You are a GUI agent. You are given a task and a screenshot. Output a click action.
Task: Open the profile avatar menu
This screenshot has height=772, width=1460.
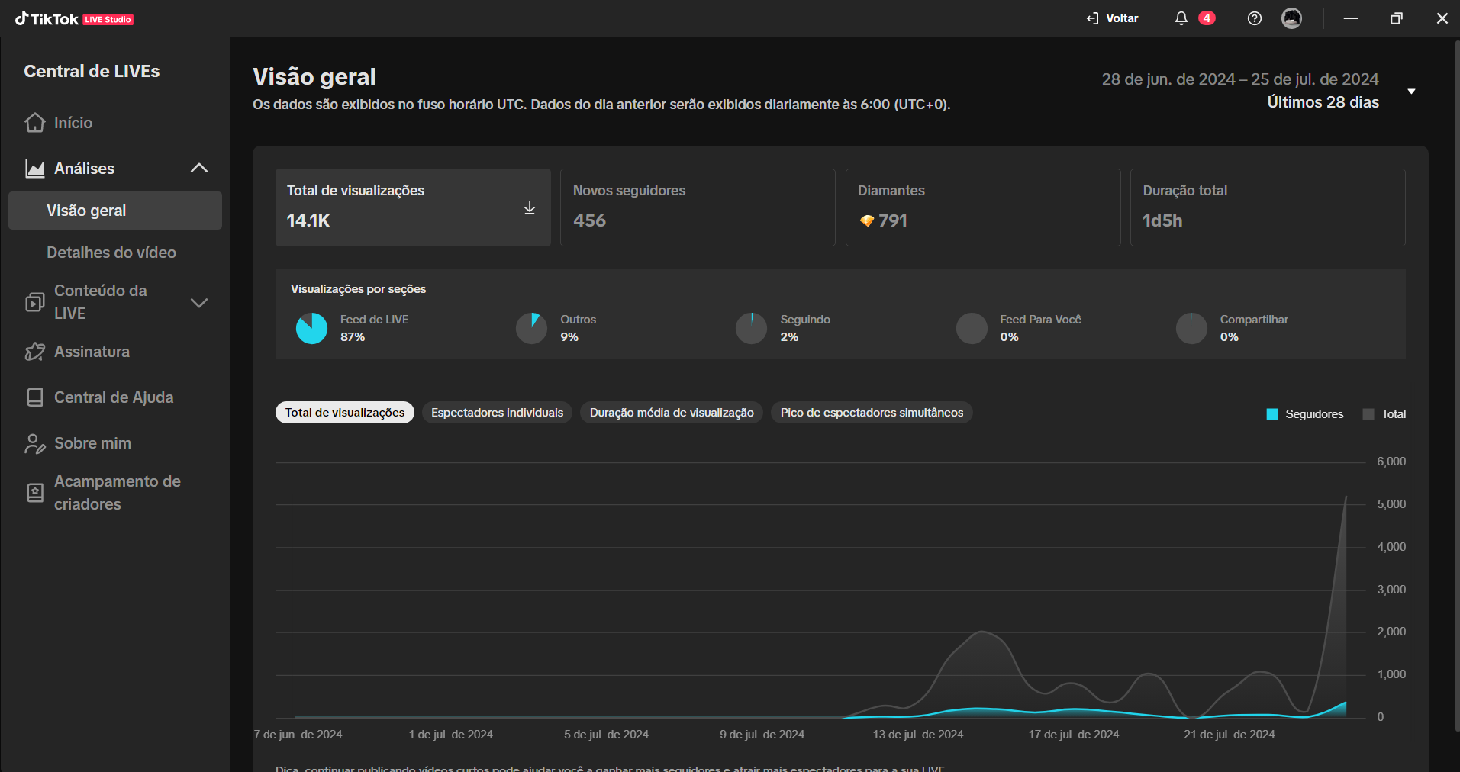click(x=1291, y=18)
